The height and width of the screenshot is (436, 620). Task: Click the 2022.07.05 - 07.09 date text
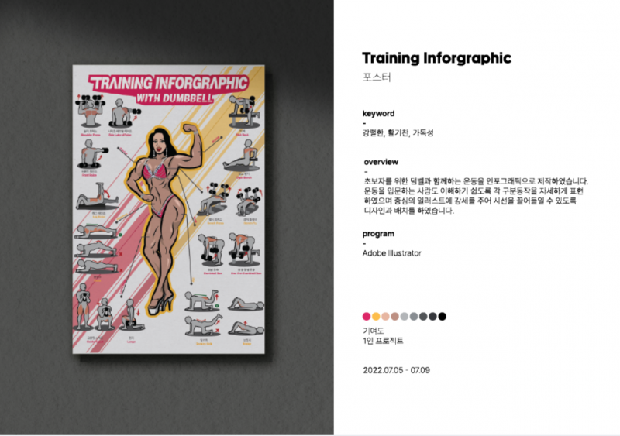pos(397,370)
